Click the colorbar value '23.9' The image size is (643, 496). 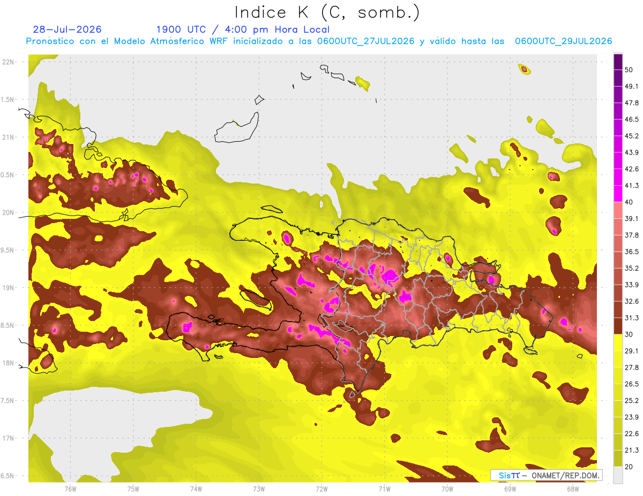click(632, 417)
